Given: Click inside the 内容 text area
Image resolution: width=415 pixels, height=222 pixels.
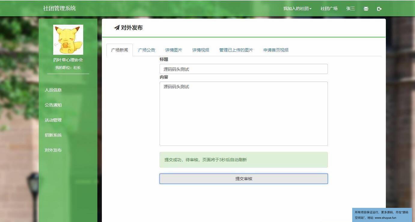Looking at the screenshot, I should click(x=244, y=114).
